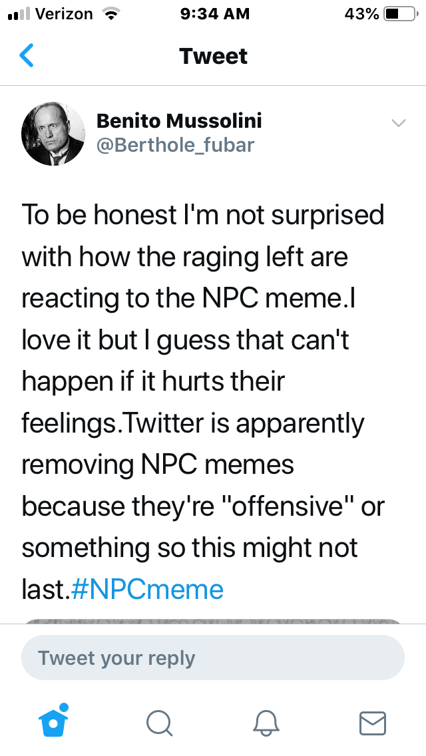The width and height of the screenshot is (426, 756).
Task: Open the Search magnifier tab
Action: point(160,723)
